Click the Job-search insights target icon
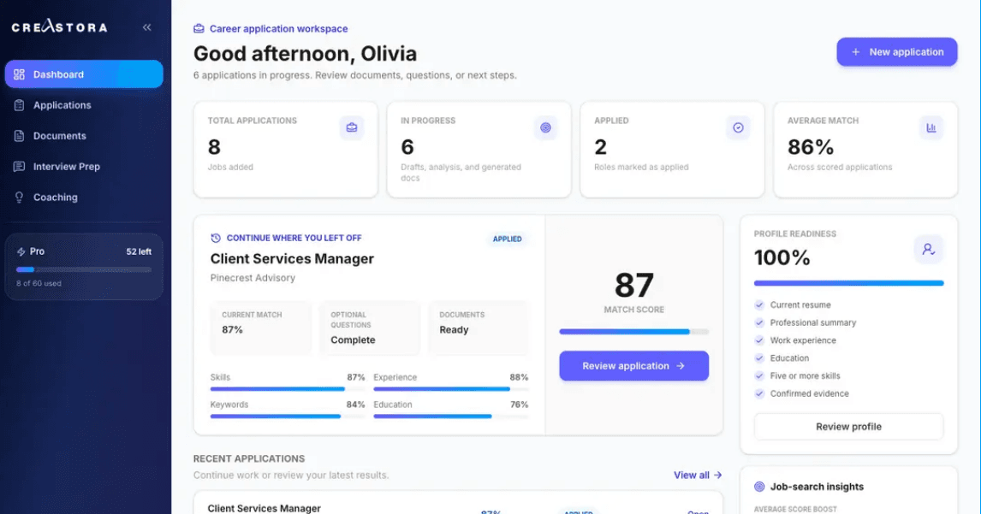981x514 pixels. click(x=759, y=487)
